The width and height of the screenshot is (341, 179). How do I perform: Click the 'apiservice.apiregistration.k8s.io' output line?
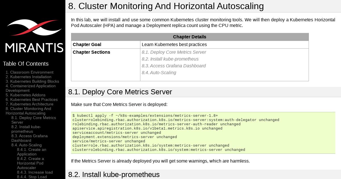(x=147, y=128)
